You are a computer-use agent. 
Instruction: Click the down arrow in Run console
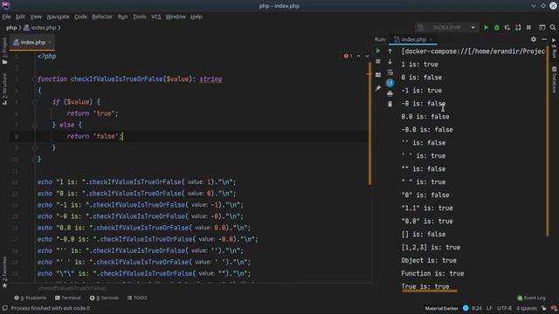click(x=390, y=62)
